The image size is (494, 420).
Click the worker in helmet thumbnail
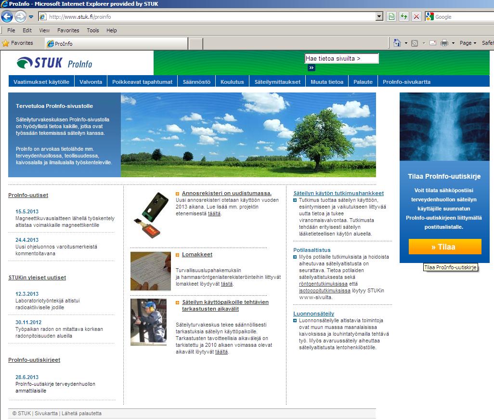tap(148, 322)
